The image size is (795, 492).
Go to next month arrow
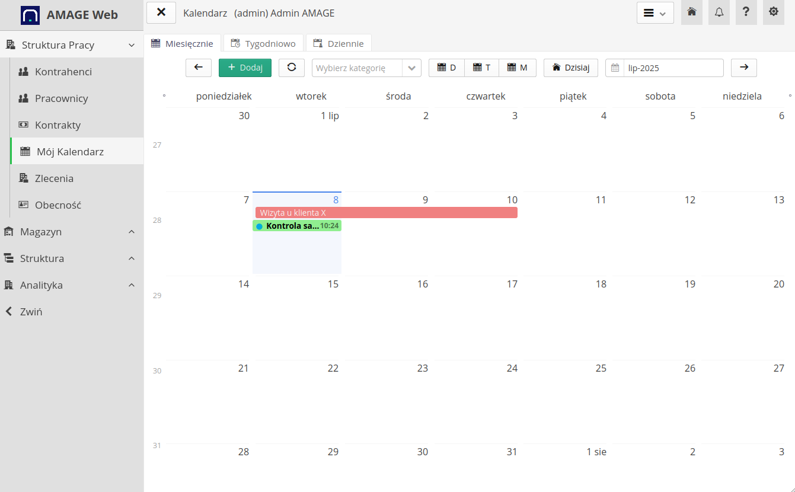point(743,68)
